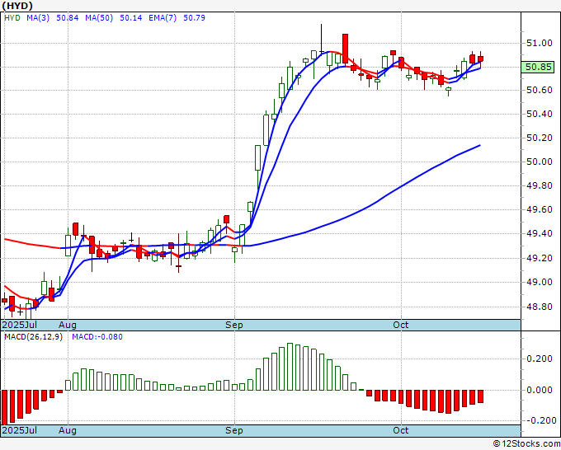Click the 50.40 price axis label

[540, 114]
